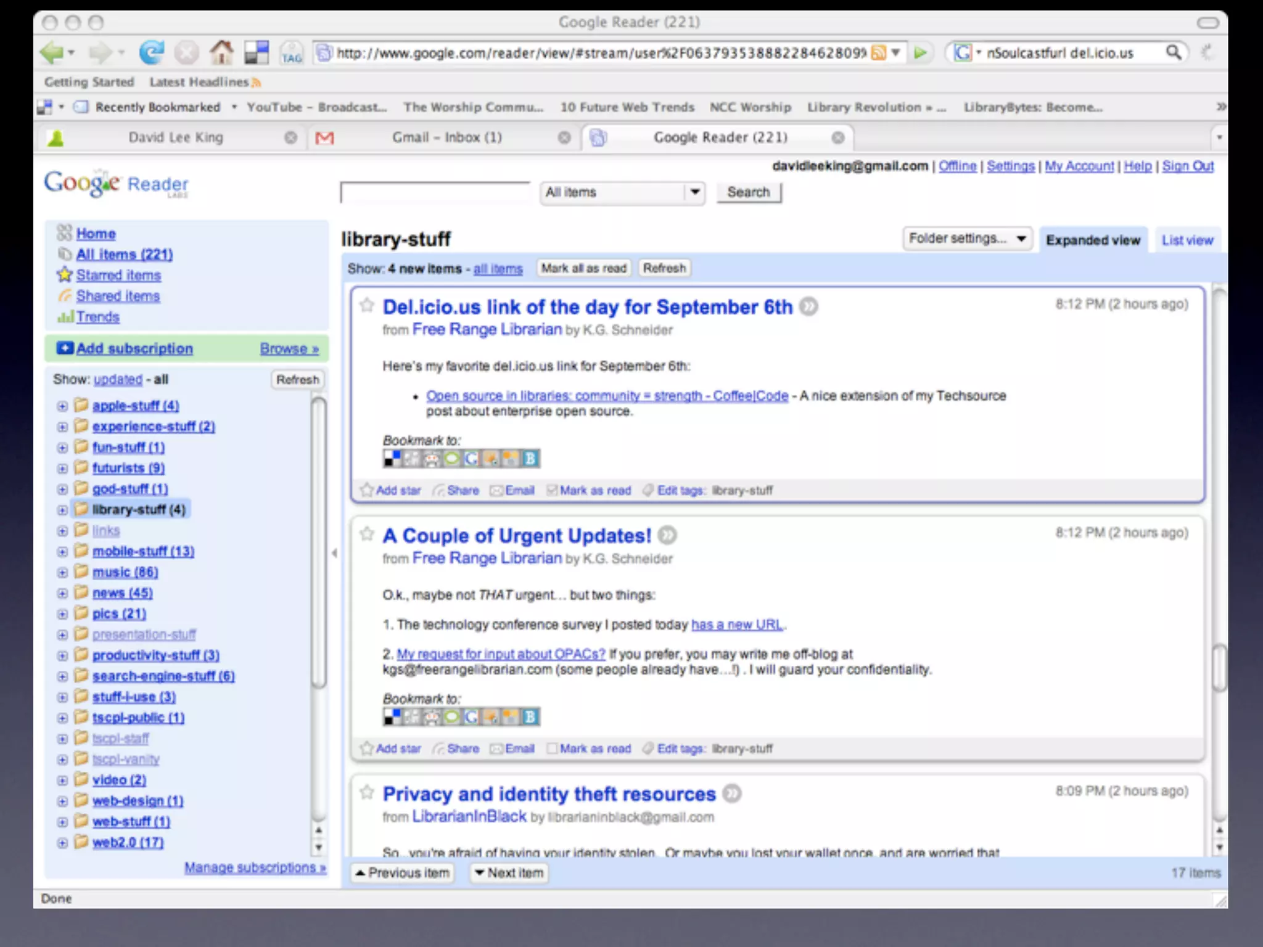Screen dimensions: 1263x947
Task: Toggle Mark as read on first post
Action: tap(552, 491)
